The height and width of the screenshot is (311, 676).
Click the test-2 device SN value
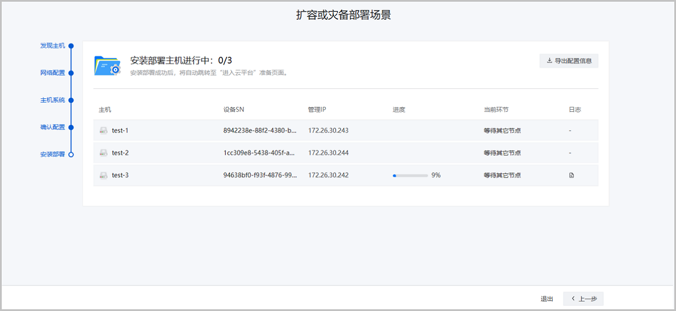pos(260,153)
